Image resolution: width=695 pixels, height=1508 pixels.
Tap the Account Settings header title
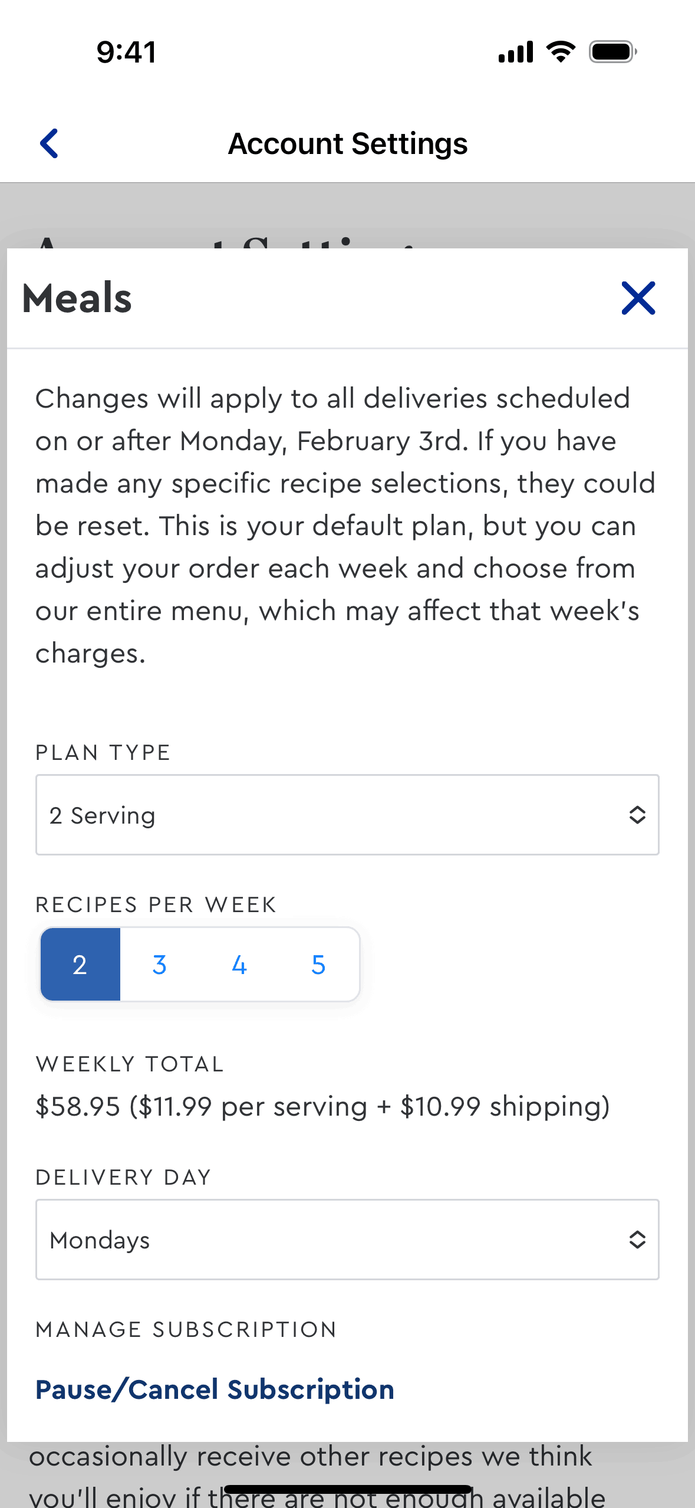tap(348, 143)
